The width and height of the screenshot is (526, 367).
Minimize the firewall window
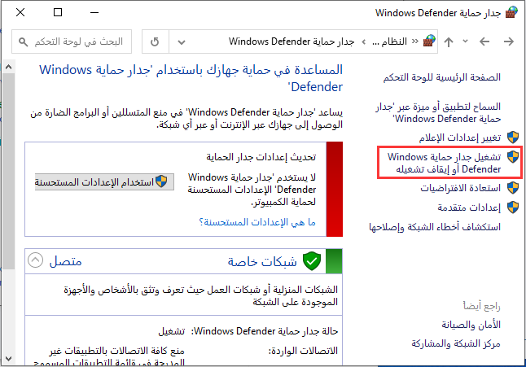pos(94,13)
